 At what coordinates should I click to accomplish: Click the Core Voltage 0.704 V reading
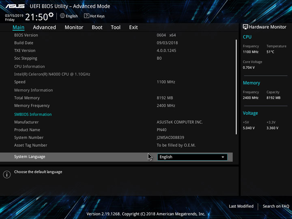249,67
